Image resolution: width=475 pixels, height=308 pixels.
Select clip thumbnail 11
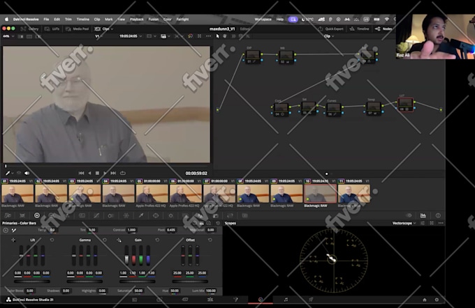coord(354,194)
